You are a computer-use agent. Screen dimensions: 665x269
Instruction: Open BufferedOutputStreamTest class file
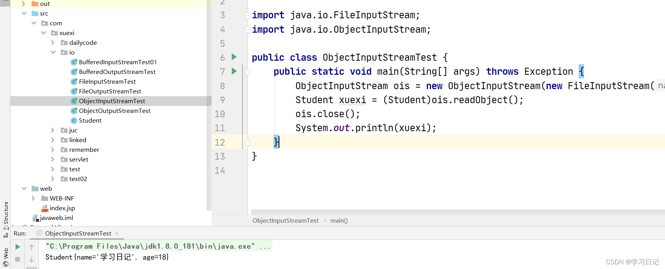117,72
